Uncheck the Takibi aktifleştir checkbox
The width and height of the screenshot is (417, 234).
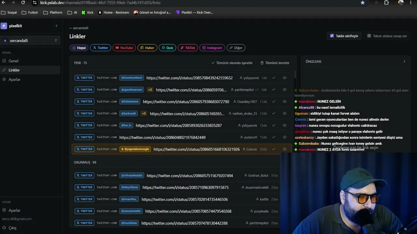(332, 36)
